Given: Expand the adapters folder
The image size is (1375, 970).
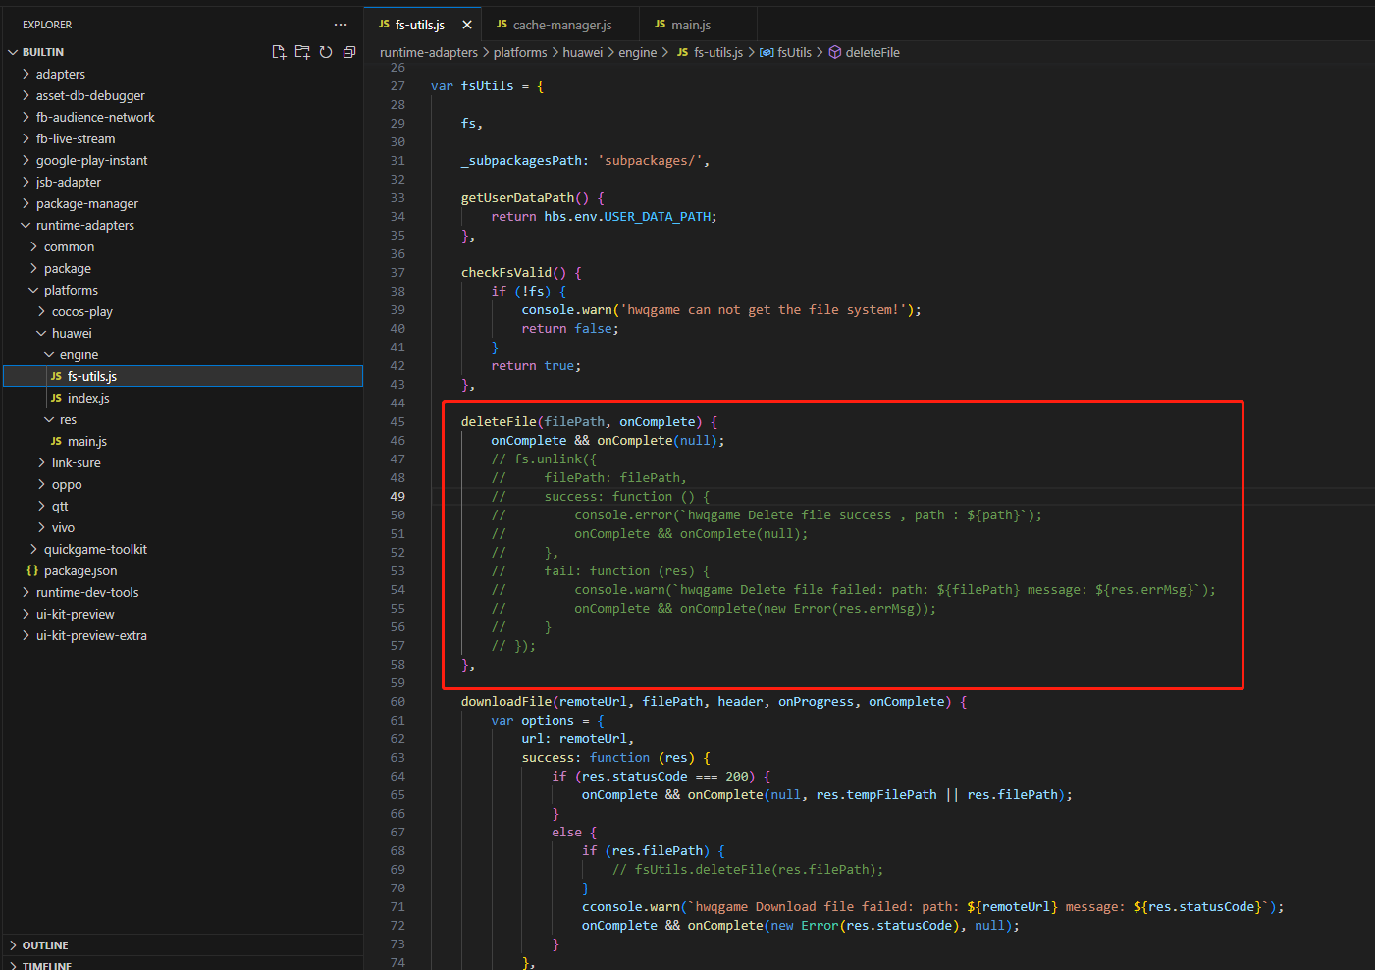Looking at the screenshot, I should 60,74.
